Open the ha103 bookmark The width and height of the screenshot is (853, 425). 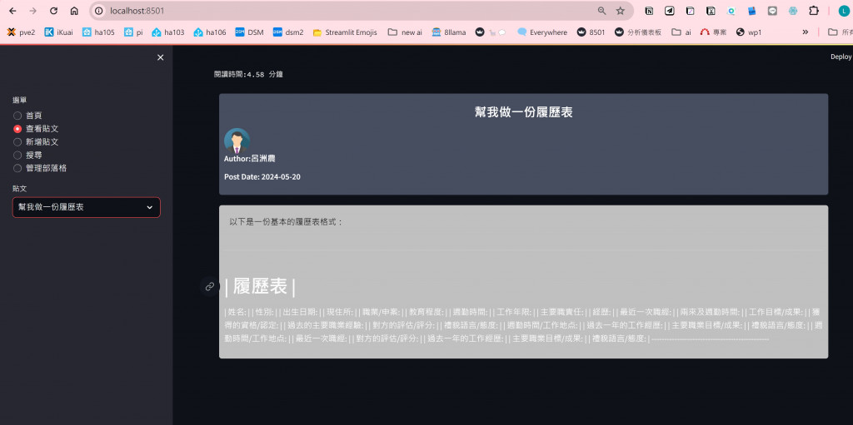tap(168, 32)
